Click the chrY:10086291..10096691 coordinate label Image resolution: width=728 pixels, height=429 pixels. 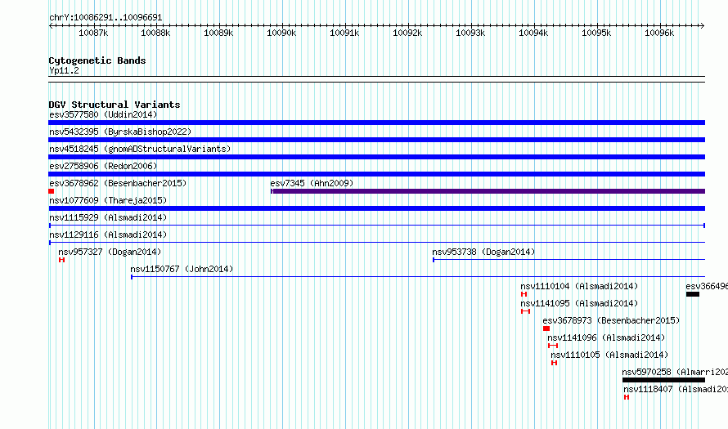coord(106,18)
